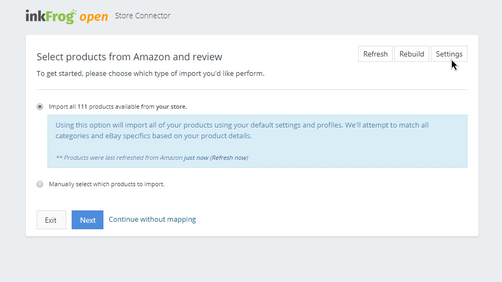Screen dimensions: 502x282
Task: Click the "Refresh now" link
Action: point(229,158)
